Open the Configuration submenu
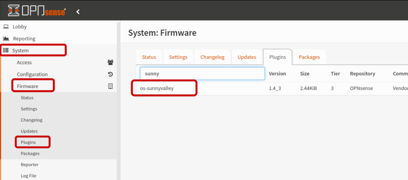The height and width of the screenshot is (180, 408). pyautogui.click(x=32, y=74)
